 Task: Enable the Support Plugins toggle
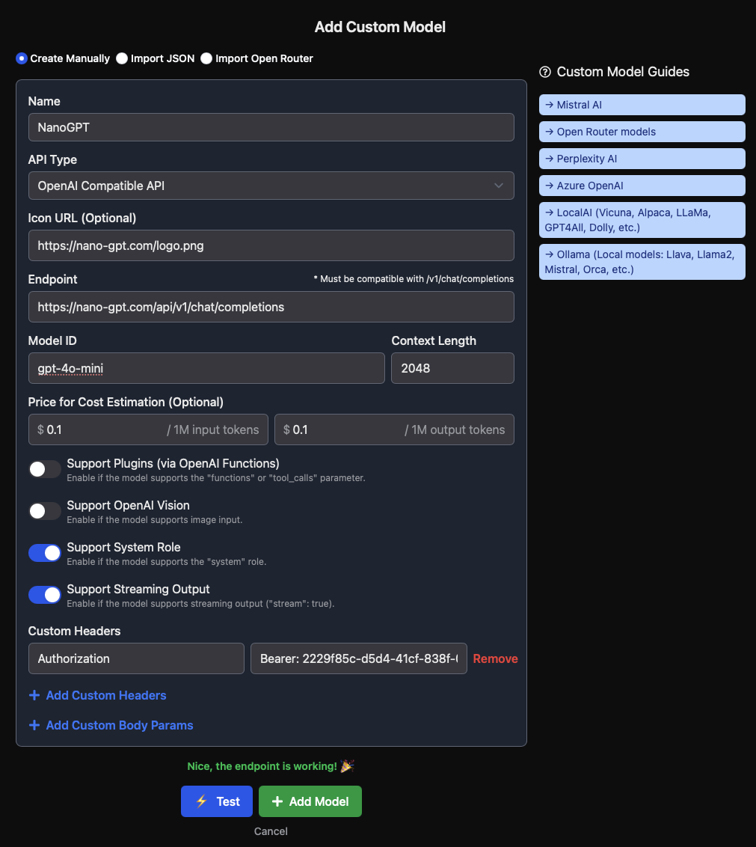[x=44, y=469]
